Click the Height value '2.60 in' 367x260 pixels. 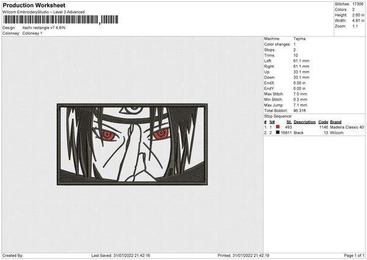[x=358, y=15]
